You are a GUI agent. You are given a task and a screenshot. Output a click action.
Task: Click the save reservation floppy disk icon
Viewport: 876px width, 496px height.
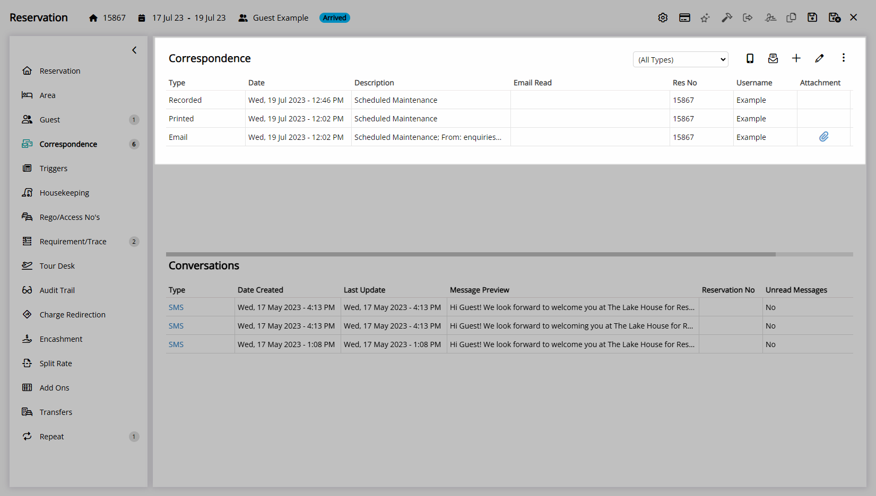812,17
